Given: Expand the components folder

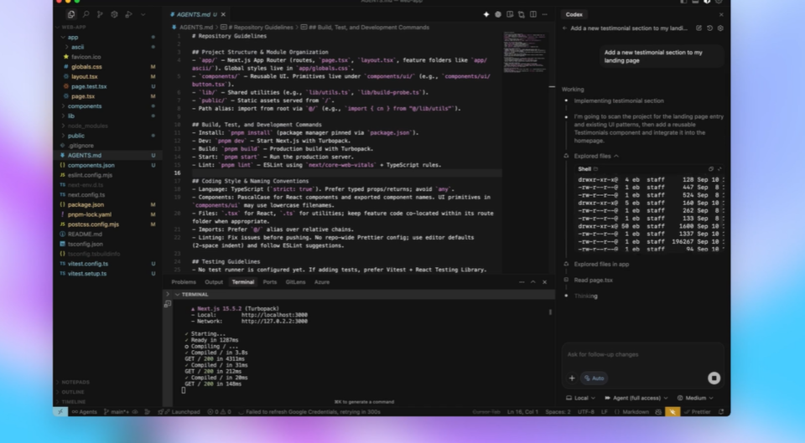Looking at the screenshot, I should point(85,106).
